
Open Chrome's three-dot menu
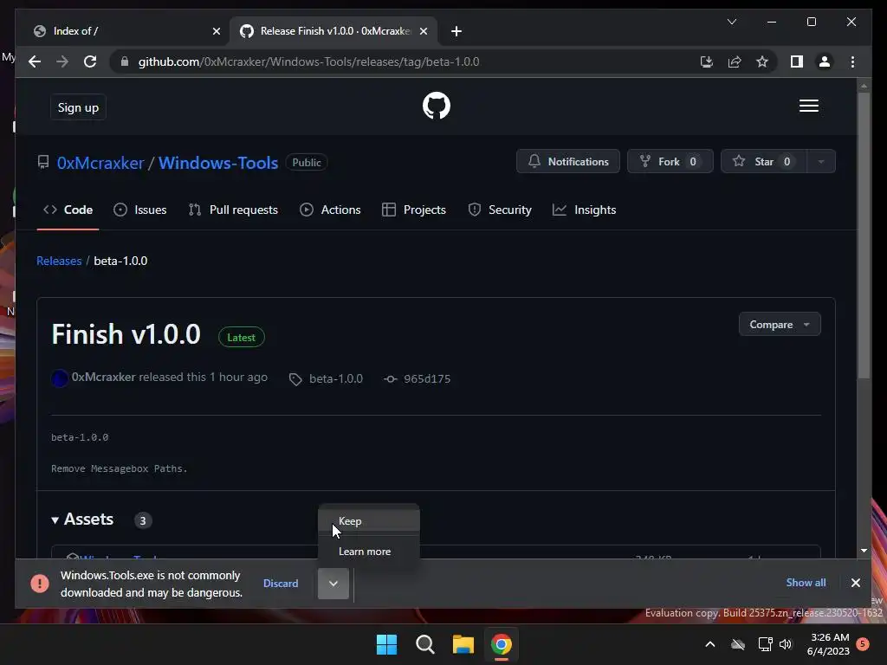tap(852, 61)
